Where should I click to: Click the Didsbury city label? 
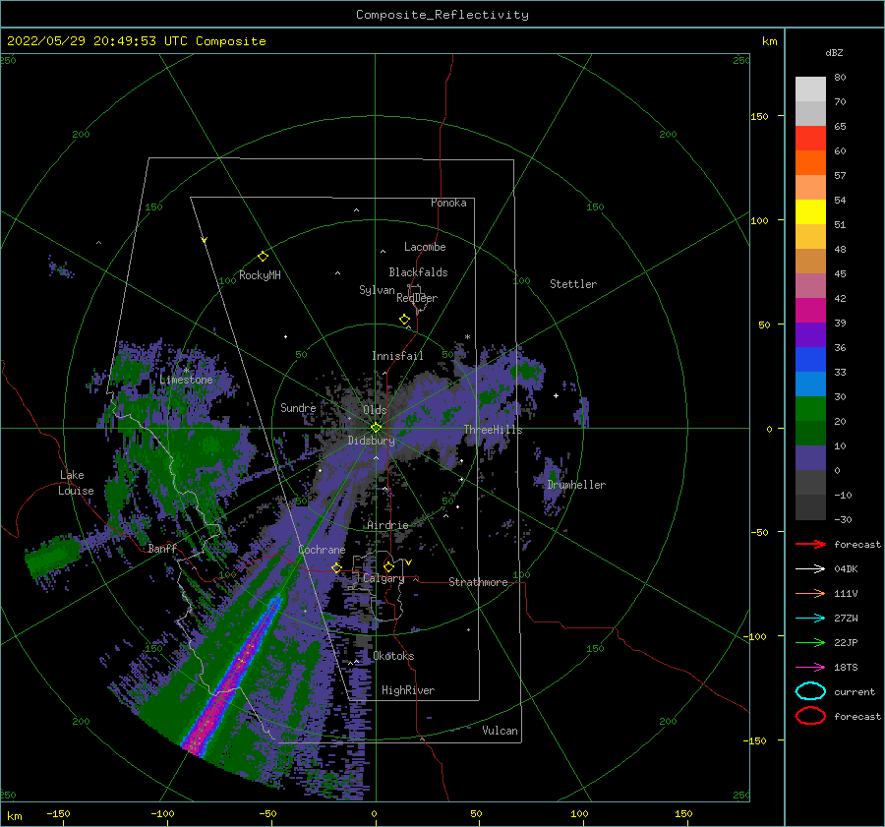(x=372, y=441)
